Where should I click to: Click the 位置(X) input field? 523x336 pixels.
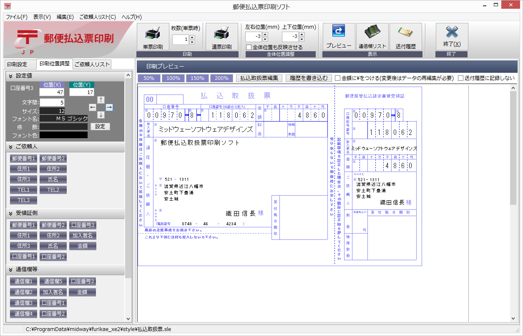[x=52, y=92]
